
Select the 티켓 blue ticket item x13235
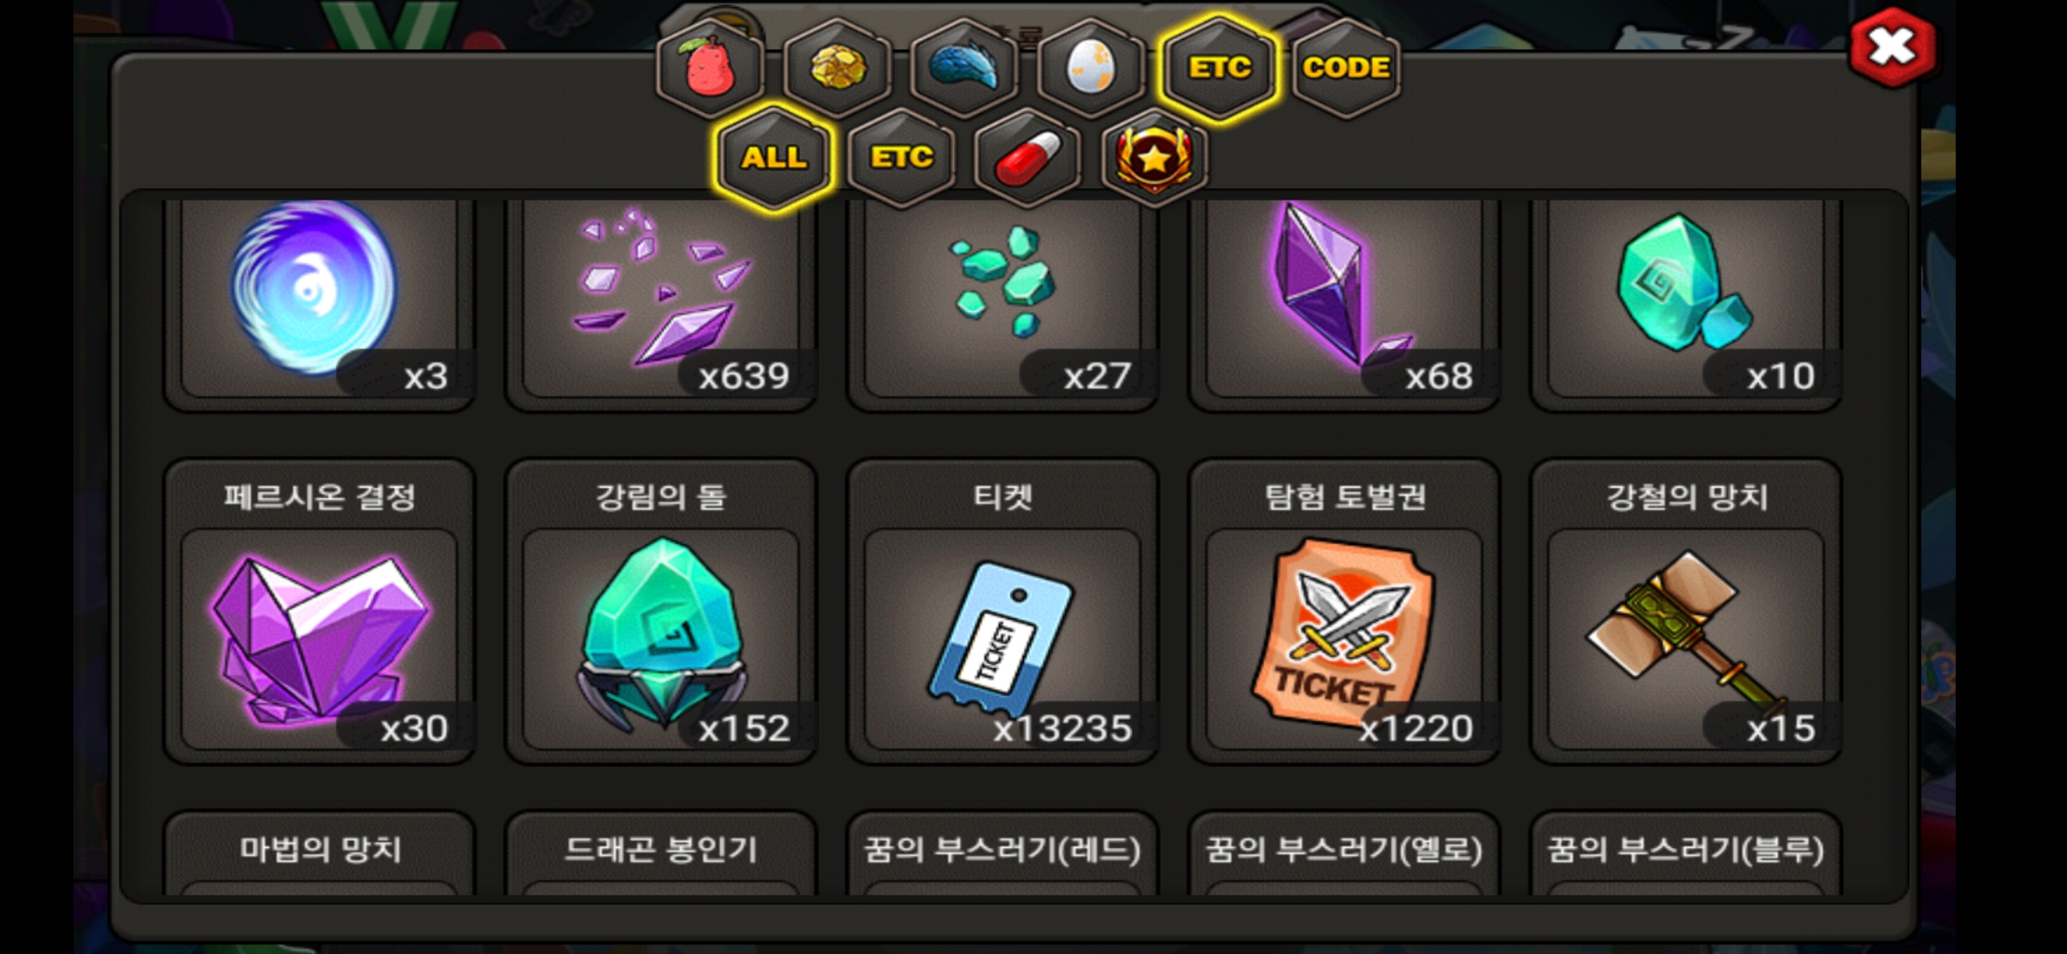(x=1003, y=611)
